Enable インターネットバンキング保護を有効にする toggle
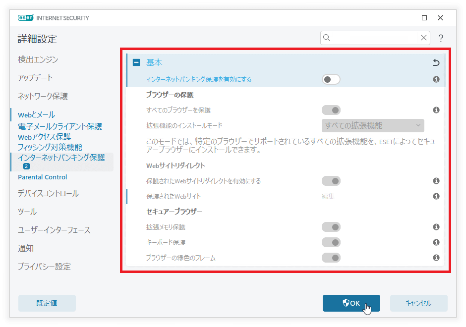The image size is (466, 327). (x=331, y=79)
